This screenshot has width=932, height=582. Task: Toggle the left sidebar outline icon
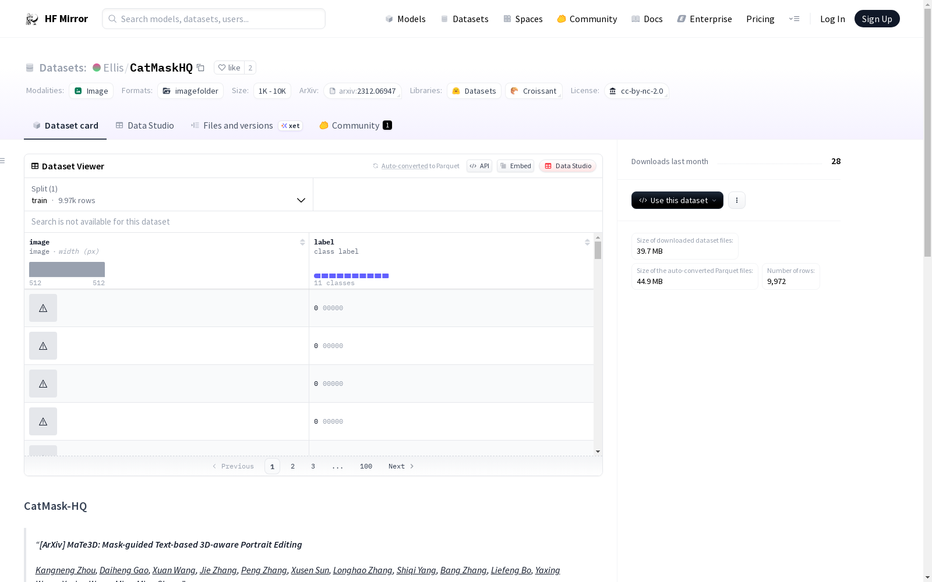click(3, 161)
